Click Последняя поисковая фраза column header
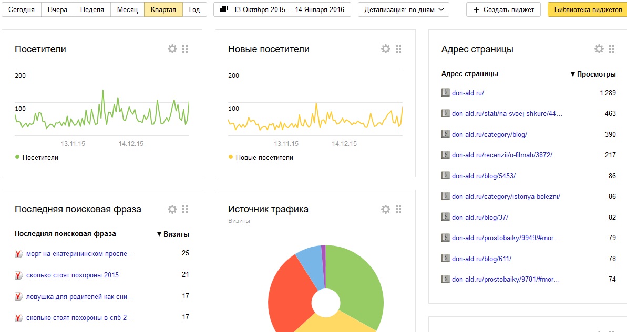This screenshot has height=332, width=627. pos(65,234)
